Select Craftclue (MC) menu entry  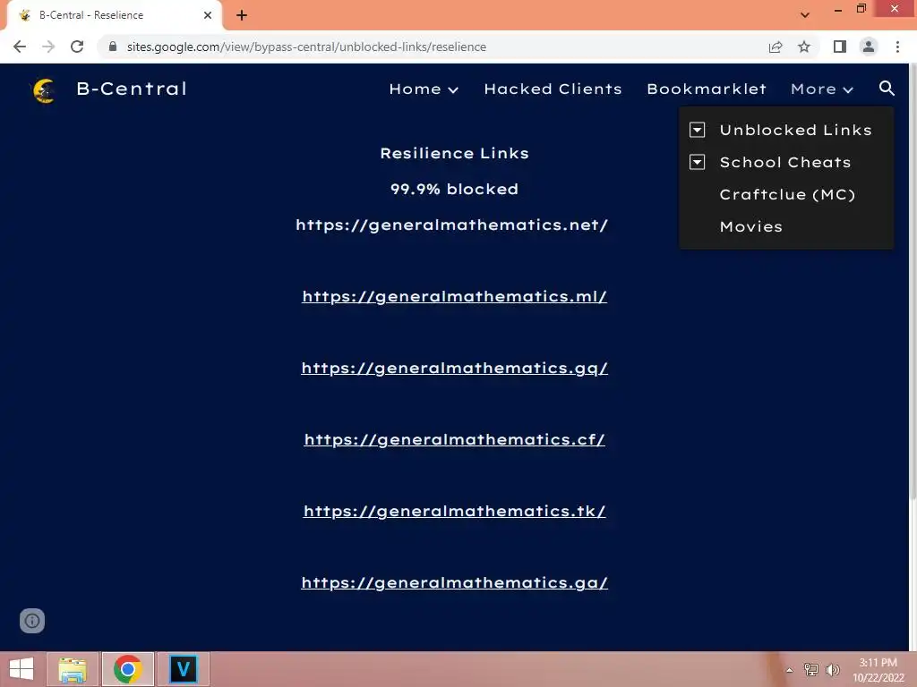point(787,194)
